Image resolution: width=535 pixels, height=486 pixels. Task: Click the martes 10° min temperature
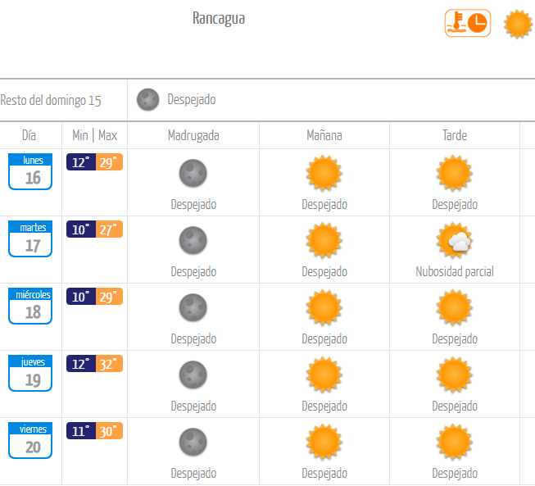tap(81, 229)
